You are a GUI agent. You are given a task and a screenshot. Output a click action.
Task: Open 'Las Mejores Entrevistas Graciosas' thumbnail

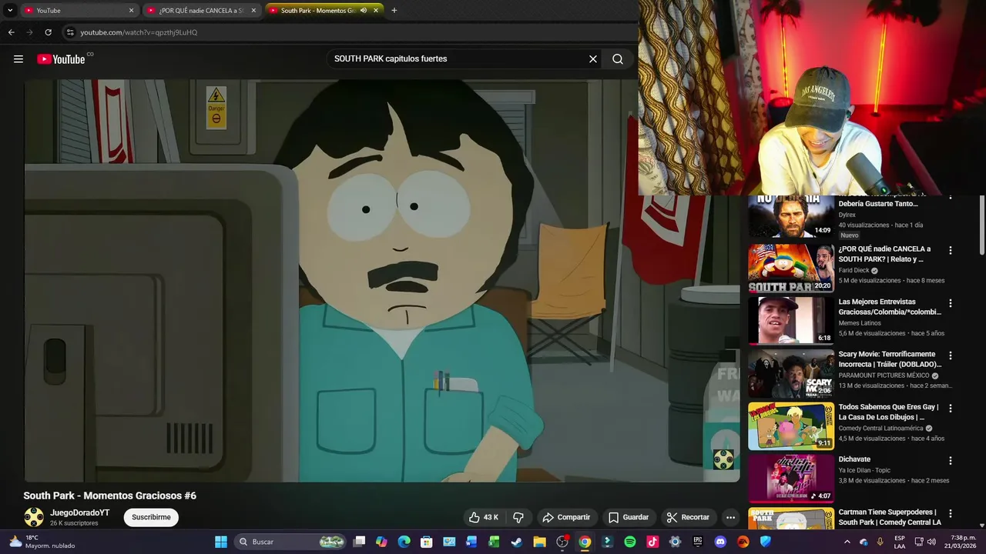791,321
